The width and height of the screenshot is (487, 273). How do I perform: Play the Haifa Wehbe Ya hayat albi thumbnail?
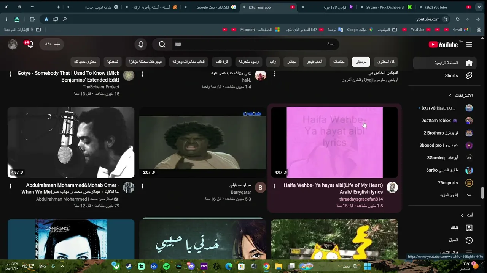(334, 142)
